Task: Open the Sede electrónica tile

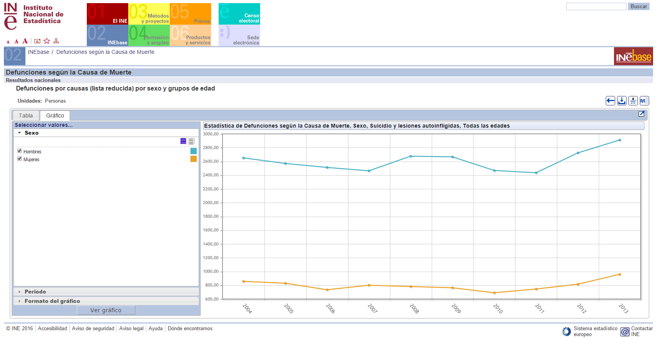Action: (239, 35)
